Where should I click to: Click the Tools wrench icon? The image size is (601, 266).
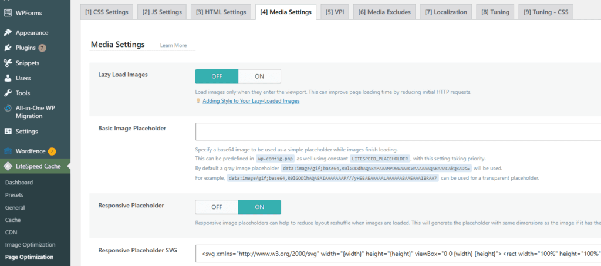[8, 93]
